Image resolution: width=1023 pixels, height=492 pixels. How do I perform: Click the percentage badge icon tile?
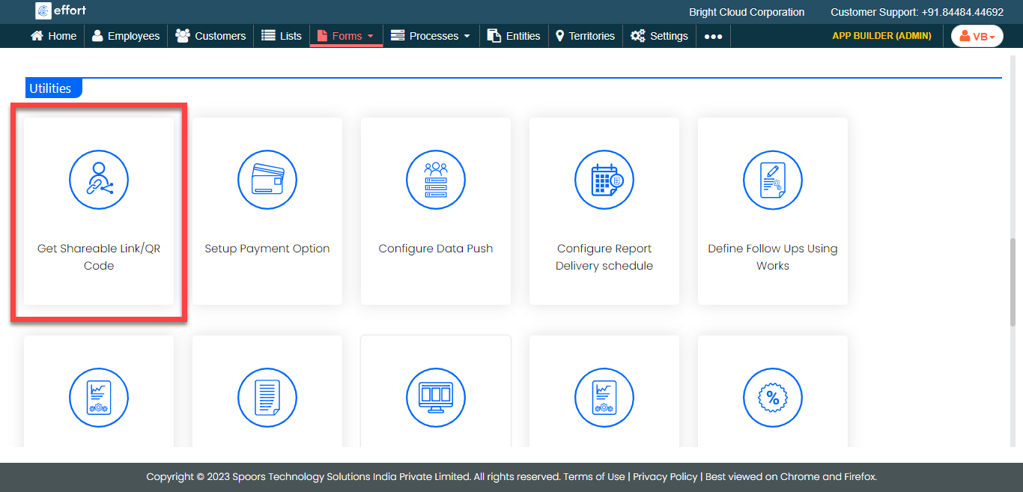click(773, 398)
